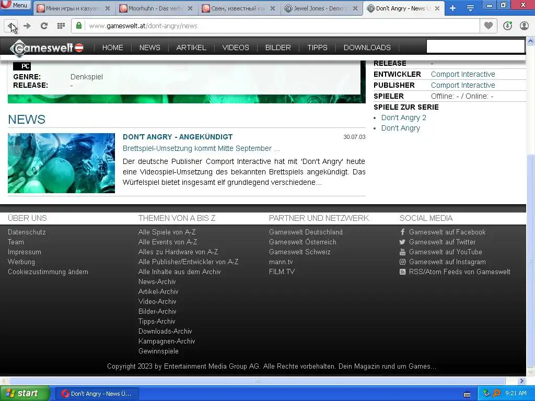Click the YouTube icon in footer
Viewport: 535px width, 401px height.
pyautogui.click(x=403, y=252)
